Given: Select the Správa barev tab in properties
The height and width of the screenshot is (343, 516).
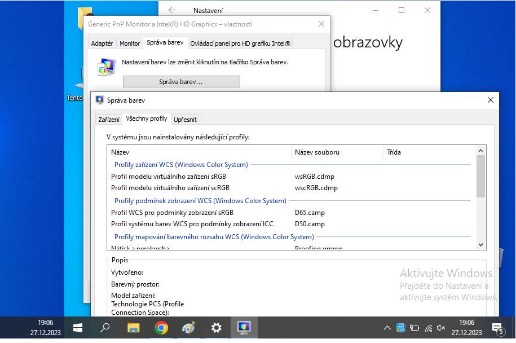Looking at the screenshot, I should coord(165,42).
